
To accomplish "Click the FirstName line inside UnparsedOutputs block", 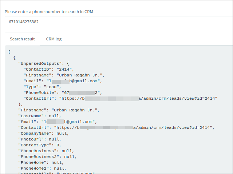I will tap(64, 75).
